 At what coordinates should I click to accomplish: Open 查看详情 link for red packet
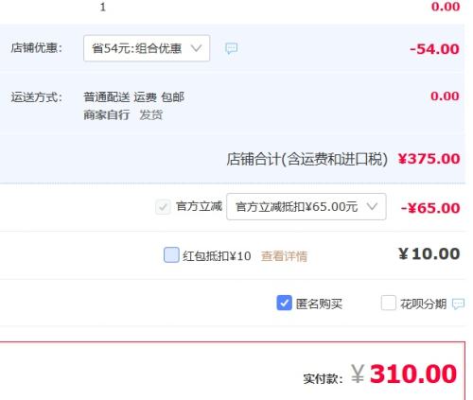point(284,256)
